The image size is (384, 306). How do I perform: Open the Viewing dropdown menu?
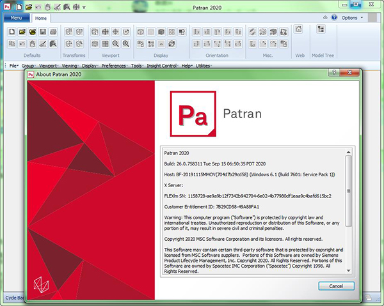tap(70, 66)
